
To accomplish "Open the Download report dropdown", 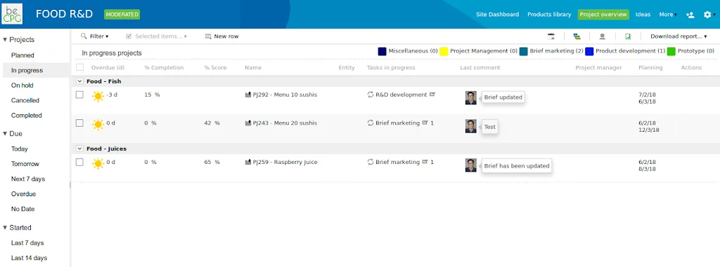I will click(x=679, y=36).
